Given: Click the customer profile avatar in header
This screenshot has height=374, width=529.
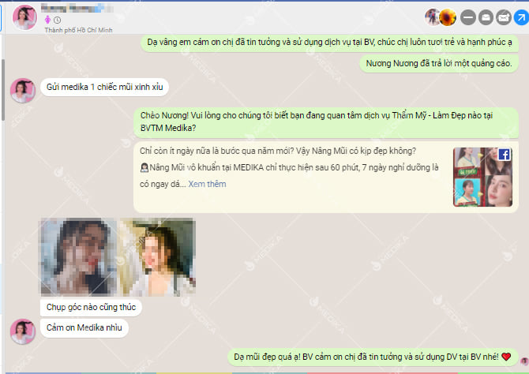Looking at the screenshot, I should coord(24,17).
